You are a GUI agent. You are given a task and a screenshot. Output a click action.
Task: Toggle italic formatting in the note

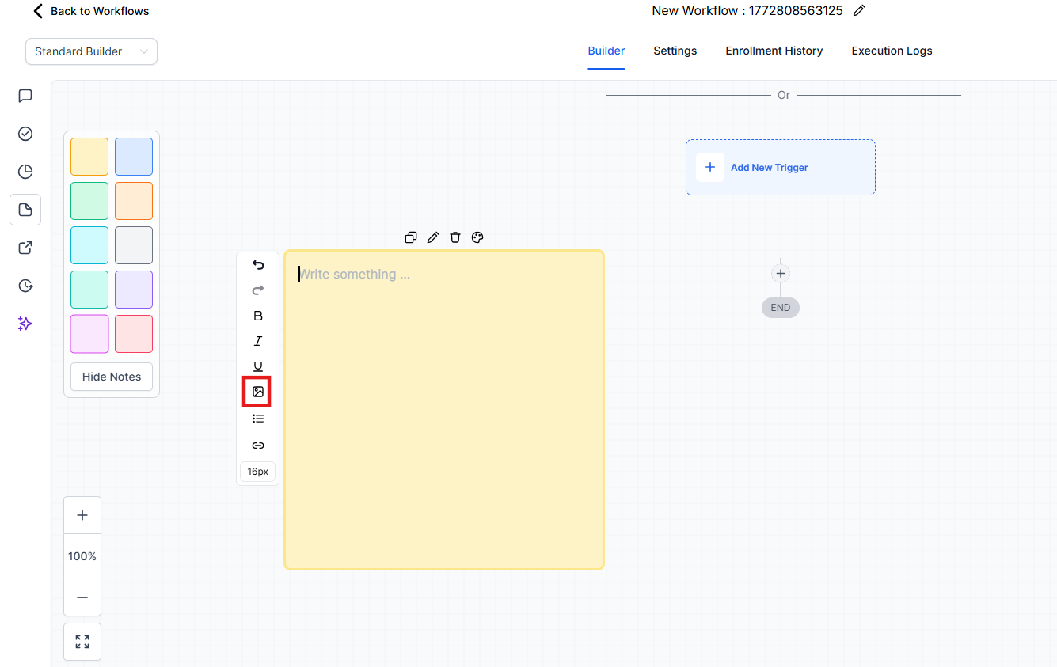point(257,341)
